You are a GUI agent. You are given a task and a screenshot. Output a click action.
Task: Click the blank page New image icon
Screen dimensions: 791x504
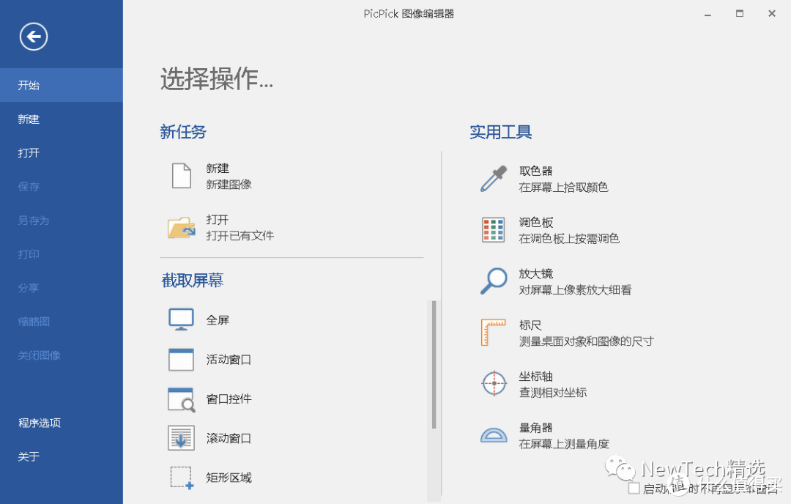point(181,176)
